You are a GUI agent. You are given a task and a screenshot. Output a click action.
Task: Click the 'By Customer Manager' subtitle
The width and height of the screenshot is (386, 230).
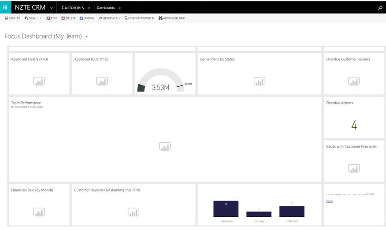27,107
